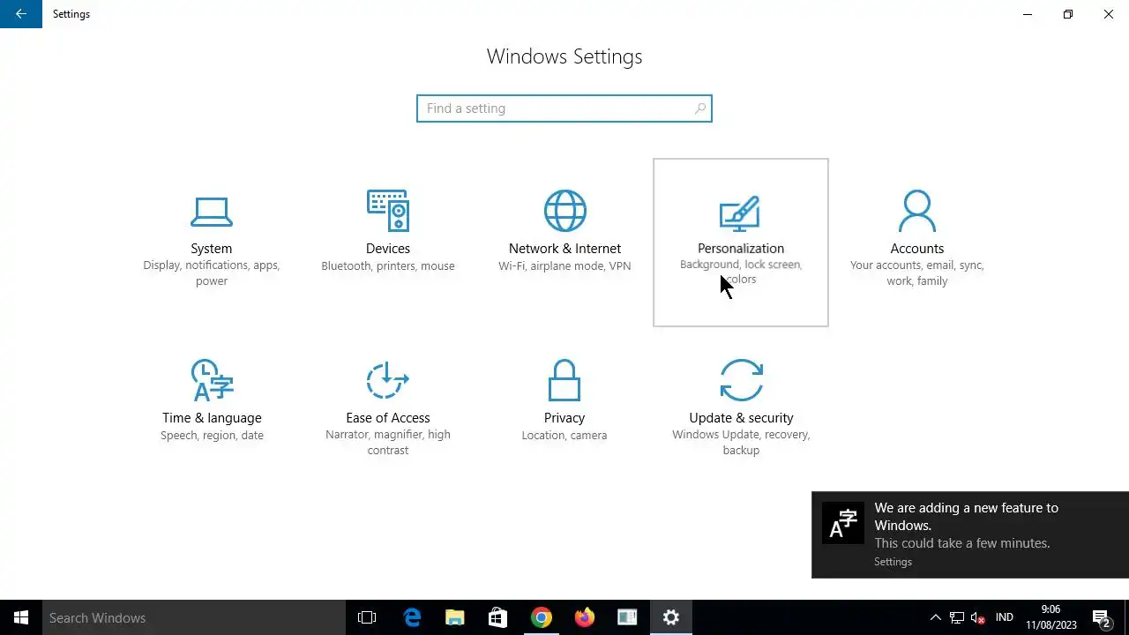Launch Microsoft Edge from the taskbar
1129x635 pixels.
(x=412, y=617)
